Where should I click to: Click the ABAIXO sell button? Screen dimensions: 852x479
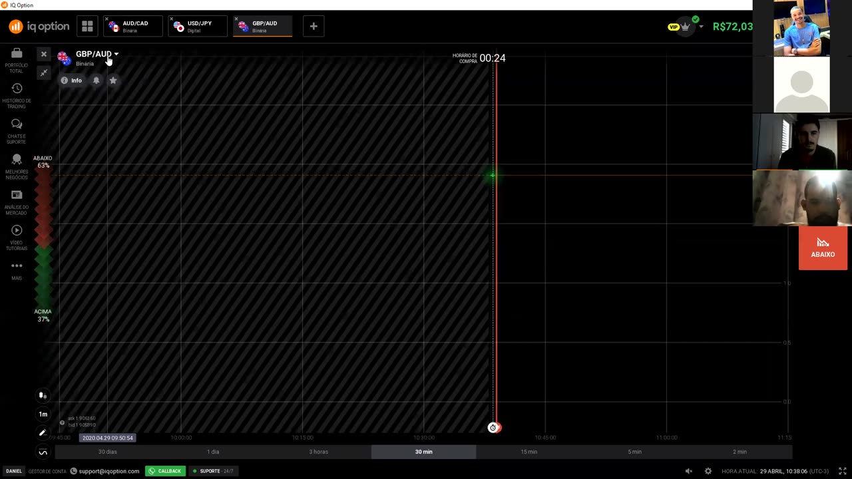pos(823,248)
